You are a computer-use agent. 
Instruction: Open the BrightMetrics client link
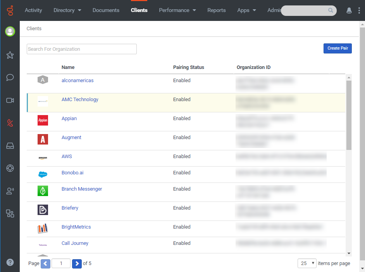coord(76,227)
